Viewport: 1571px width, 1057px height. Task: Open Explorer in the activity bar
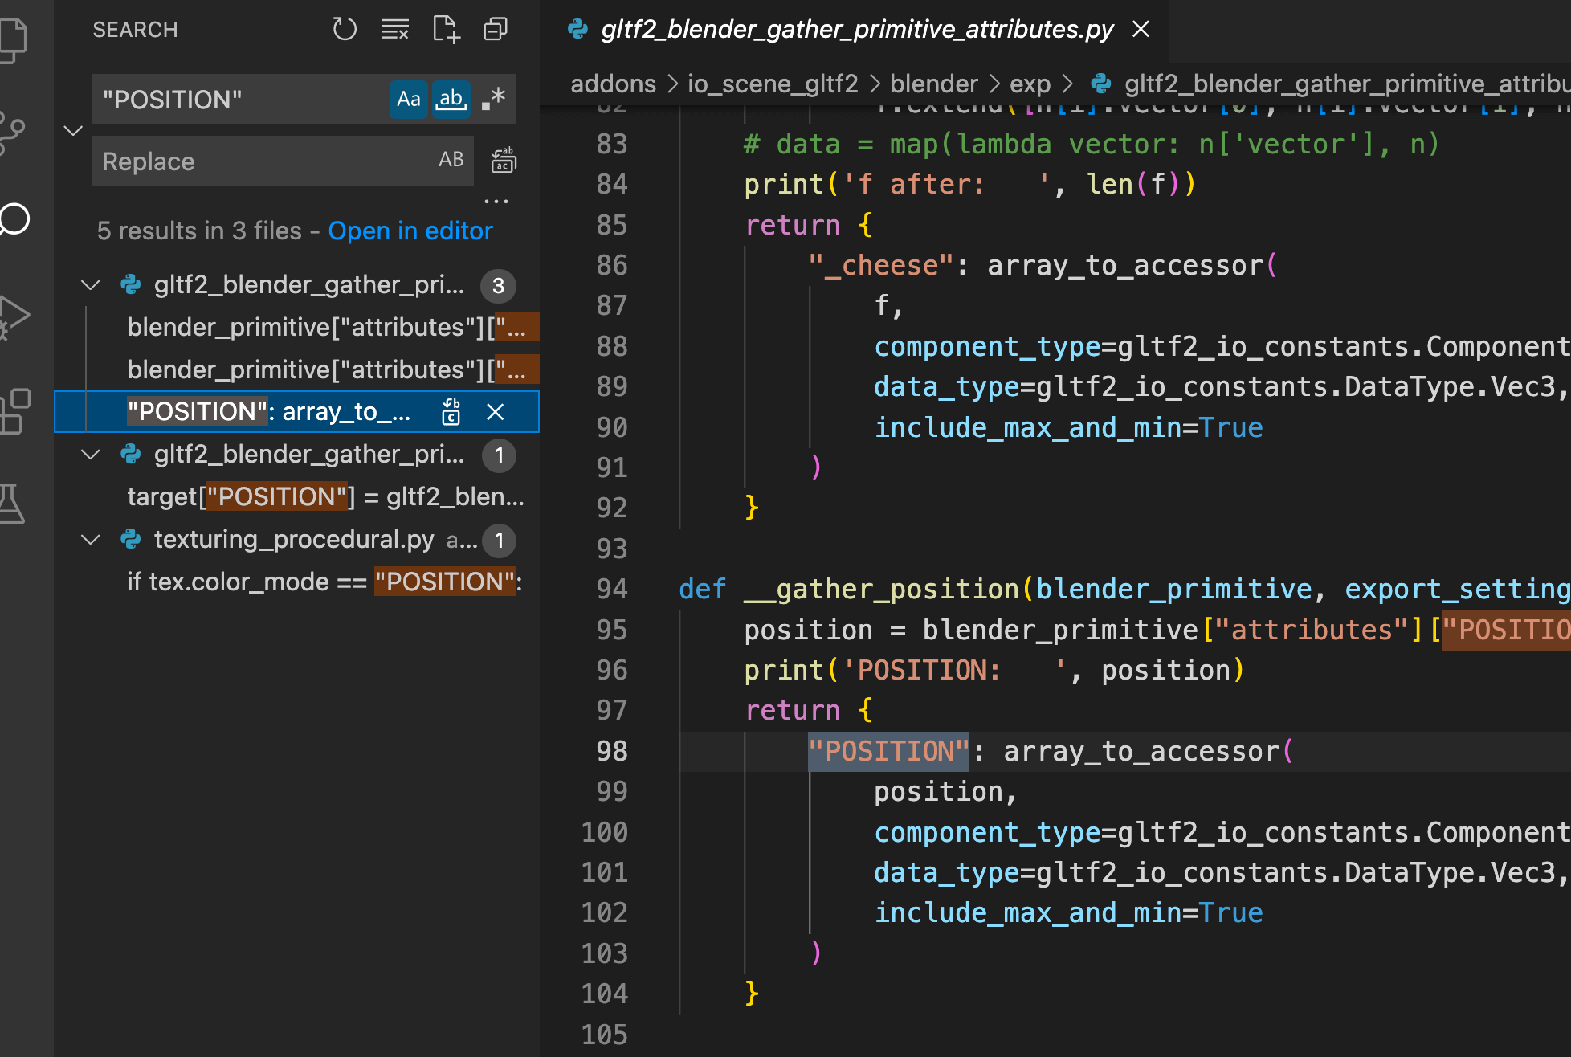(14, 39)
